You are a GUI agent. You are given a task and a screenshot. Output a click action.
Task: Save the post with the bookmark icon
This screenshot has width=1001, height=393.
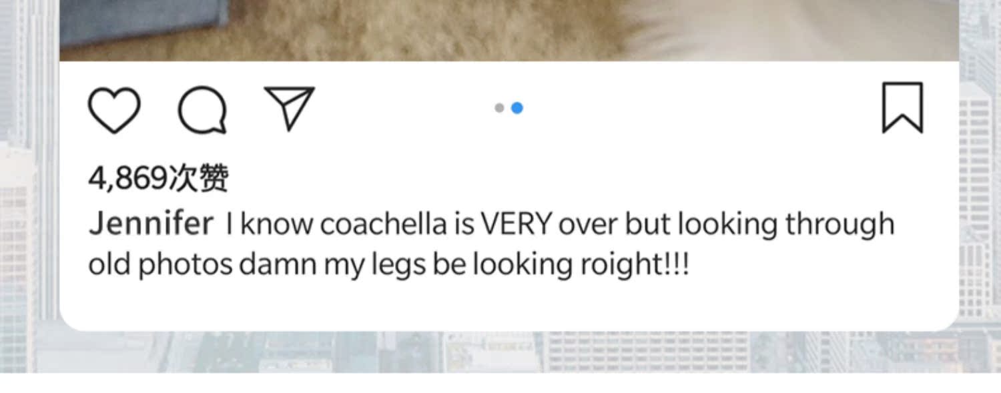[902, 107]
